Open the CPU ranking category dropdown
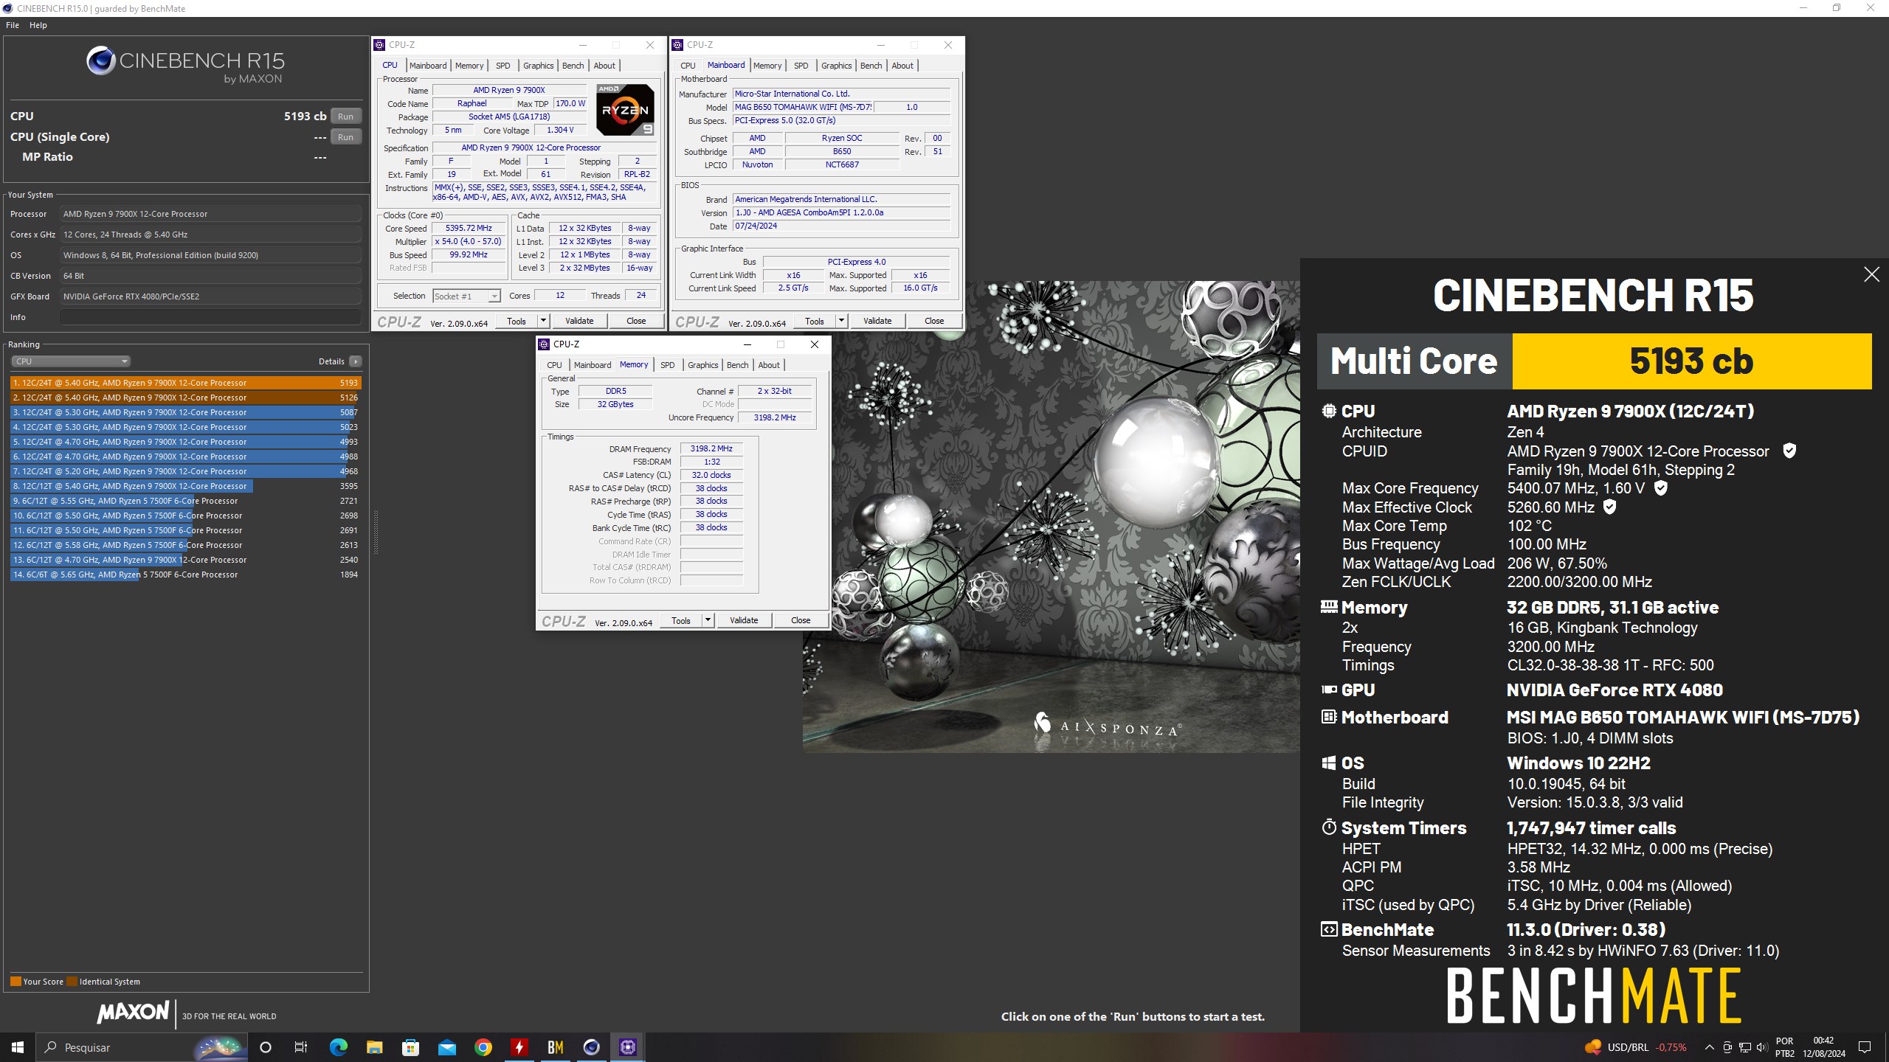Viewport: 1889px width, 1062px height. click(71, 361)
